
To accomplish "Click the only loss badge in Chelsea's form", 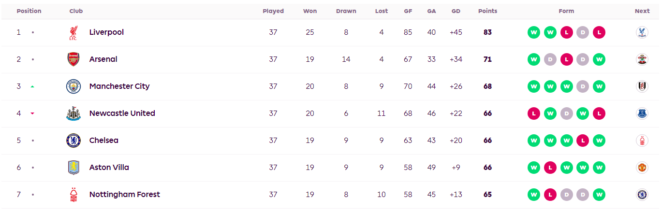I will point(583,141).
